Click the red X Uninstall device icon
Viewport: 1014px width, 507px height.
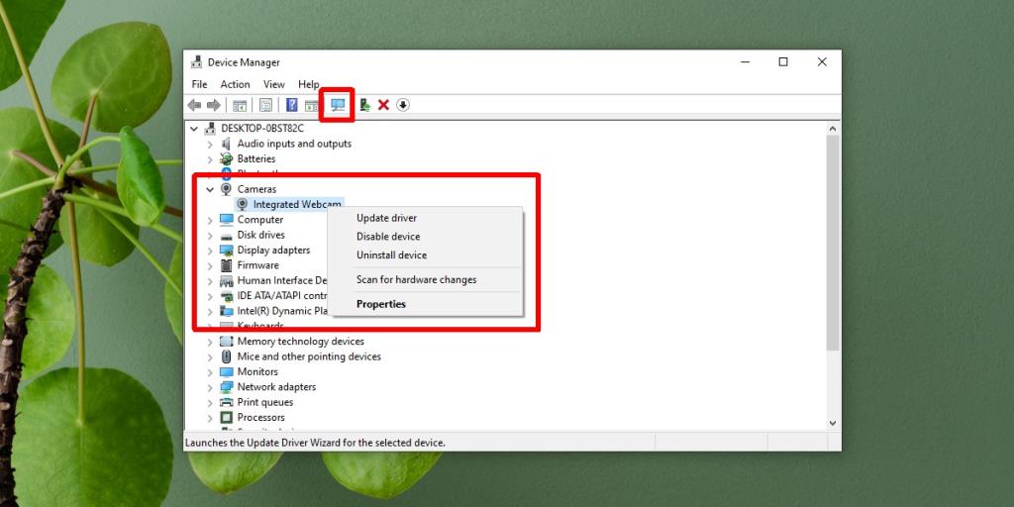(383, 105)
